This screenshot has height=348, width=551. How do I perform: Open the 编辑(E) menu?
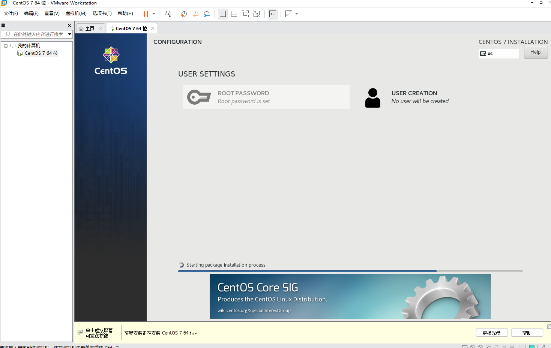click(x=31, y=13)
